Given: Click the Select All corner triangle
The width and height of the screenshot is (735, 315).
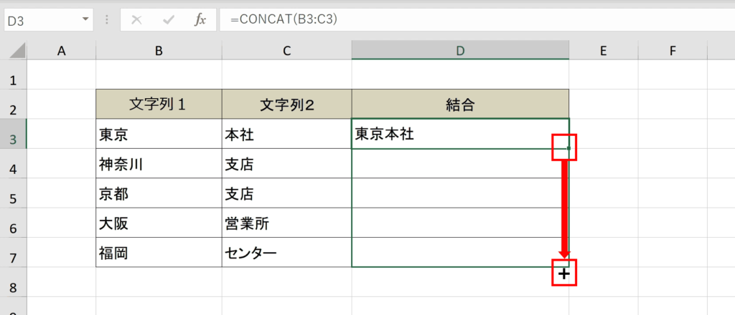Looking at the screenshot, I should coord(18,51).
